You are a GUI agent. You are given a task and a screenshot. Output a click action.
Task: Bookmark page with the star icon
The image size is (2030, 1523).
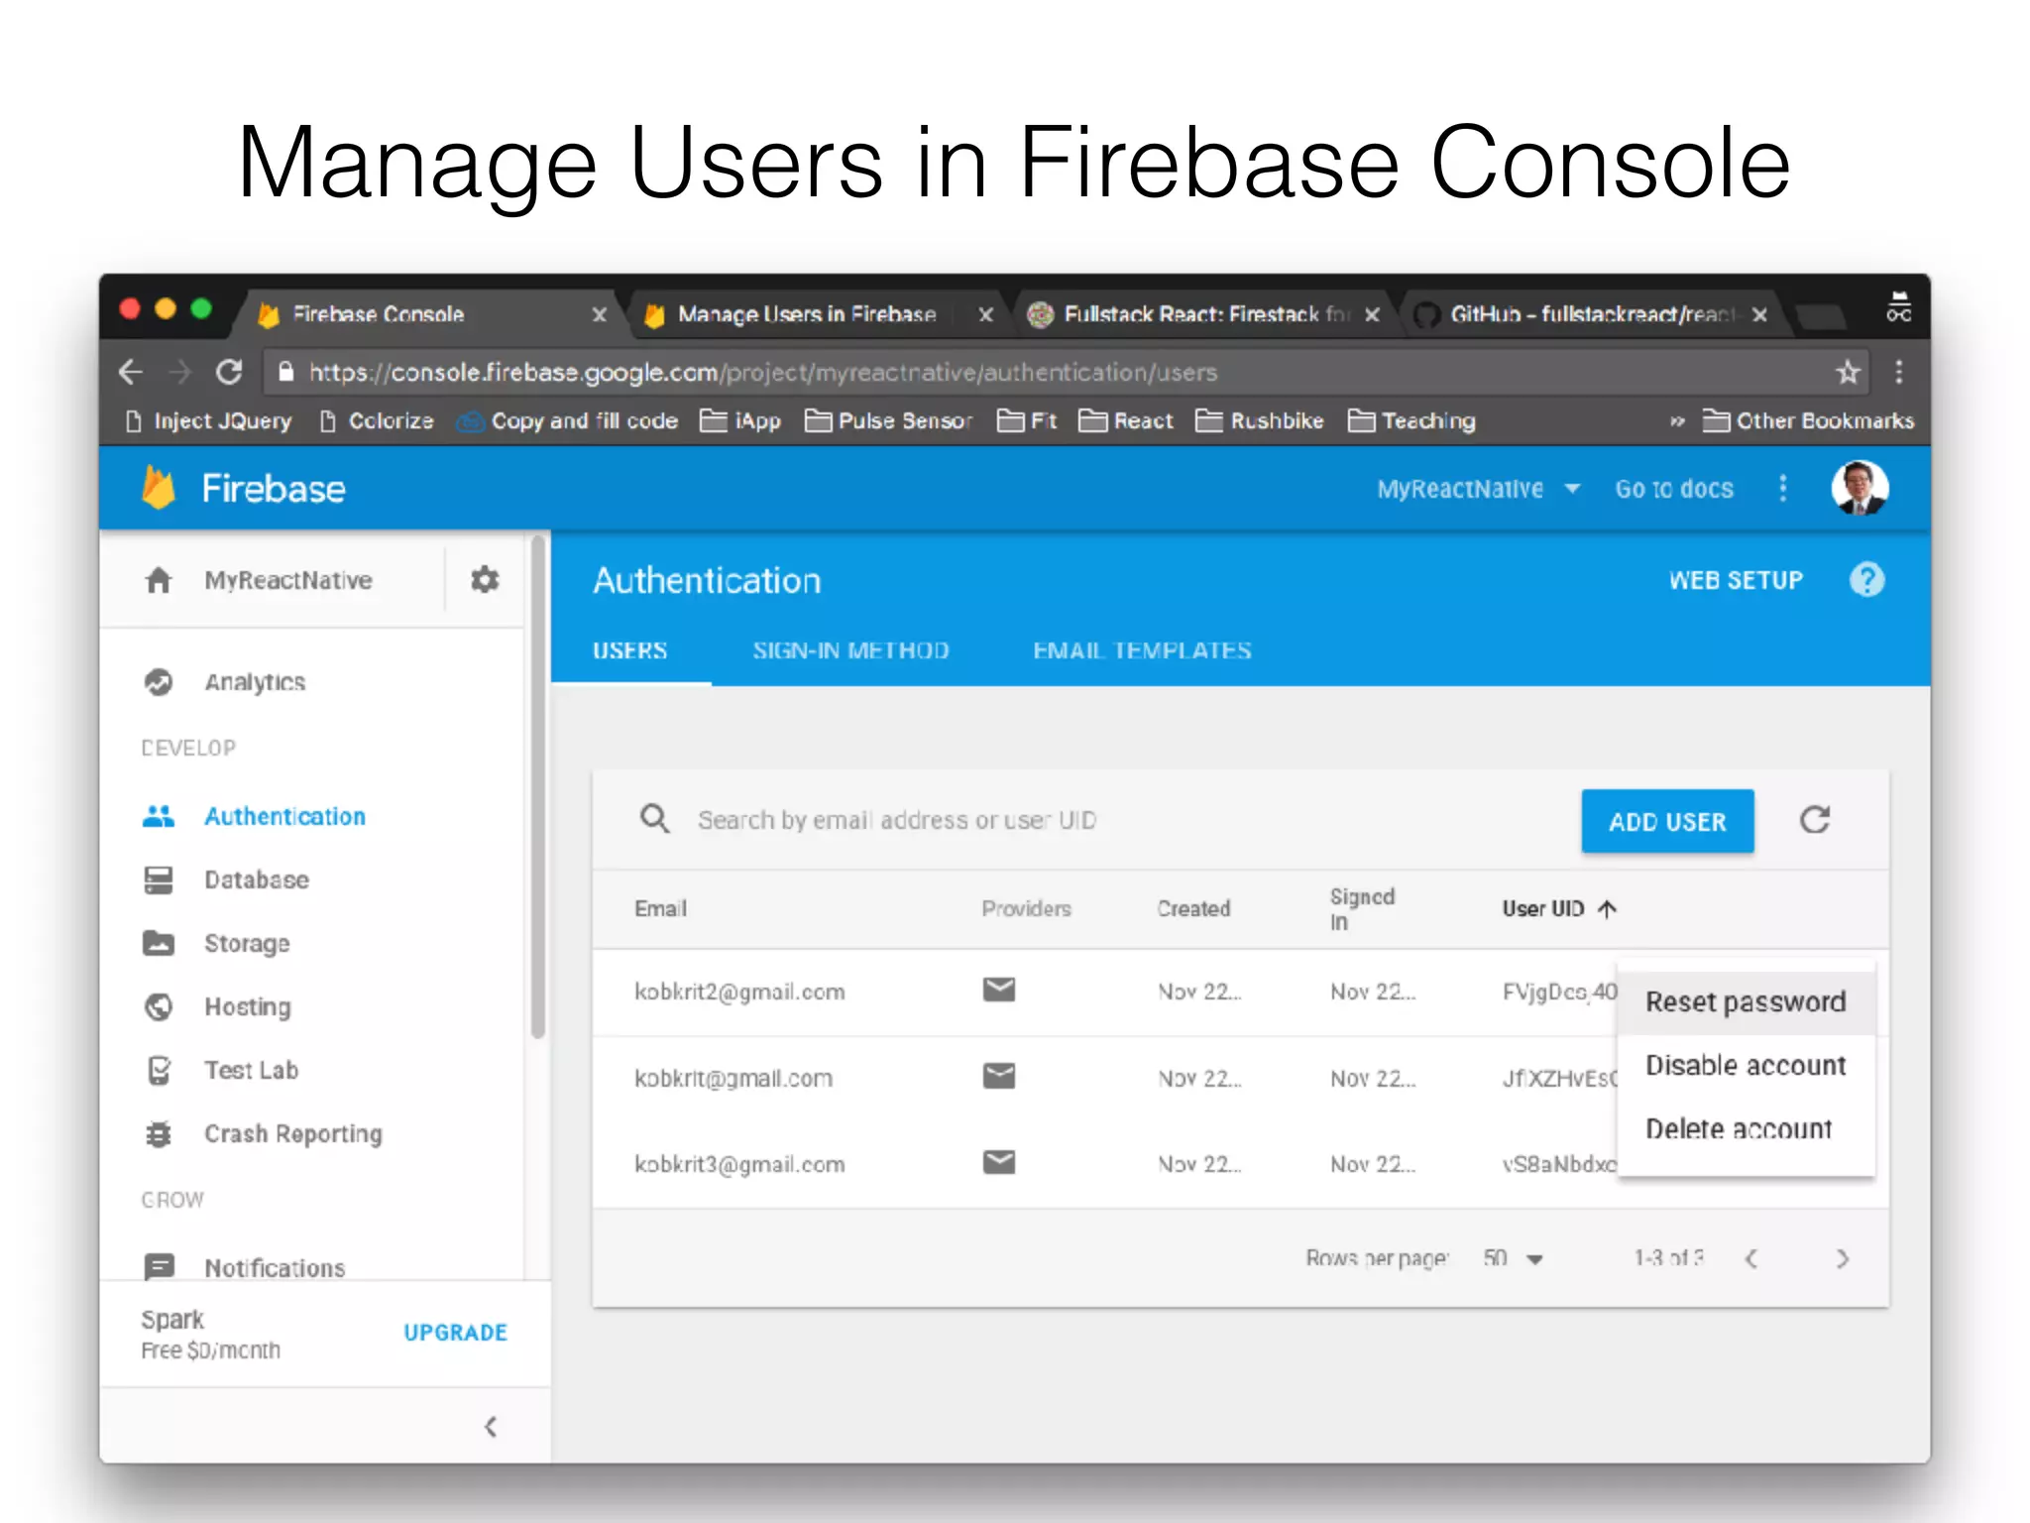1848,373
